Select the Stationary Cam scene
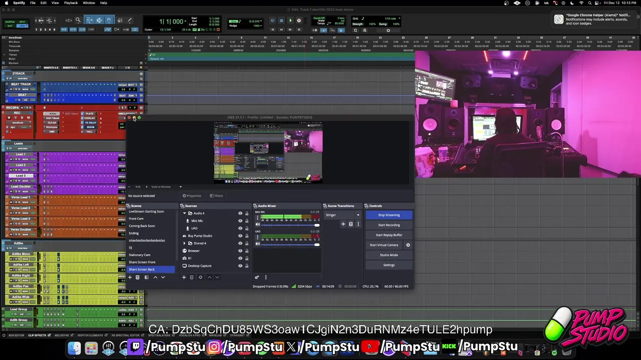Viewport: 641px width, 360px height. pos(140,255)
